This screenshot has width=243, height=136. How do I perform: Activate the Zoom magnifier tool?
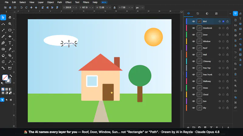point(10,24)
